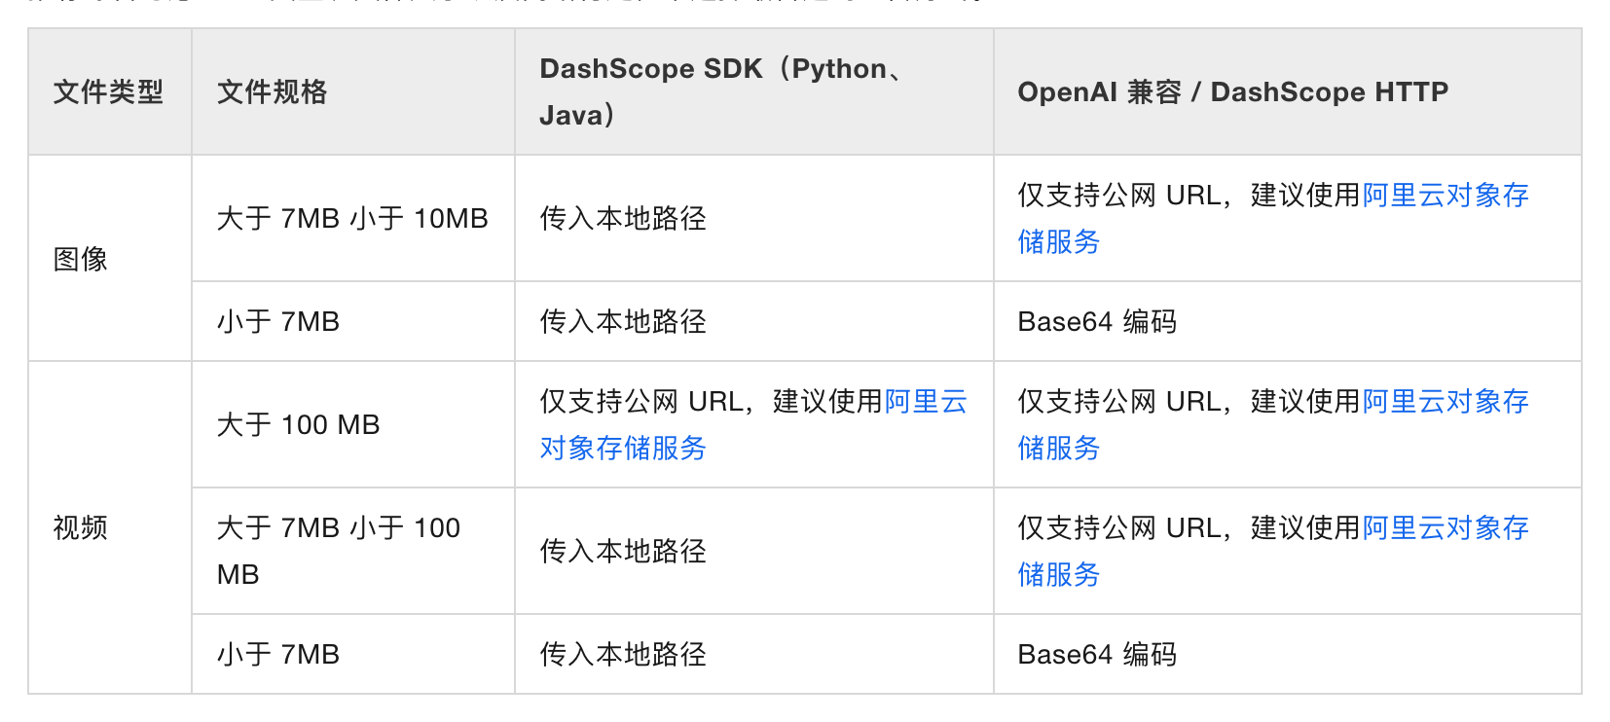Image resolution: width=1610 pixels, height=722 pixels.
Task: Select Base64 编码 in the 视频 小于 7MB row
Action: [1097, 655]
